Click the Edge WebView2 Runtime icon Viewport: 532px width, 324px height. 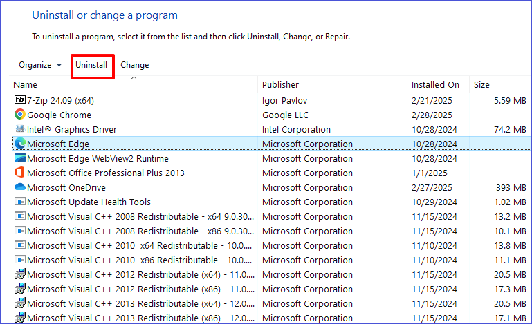[20, 158]
